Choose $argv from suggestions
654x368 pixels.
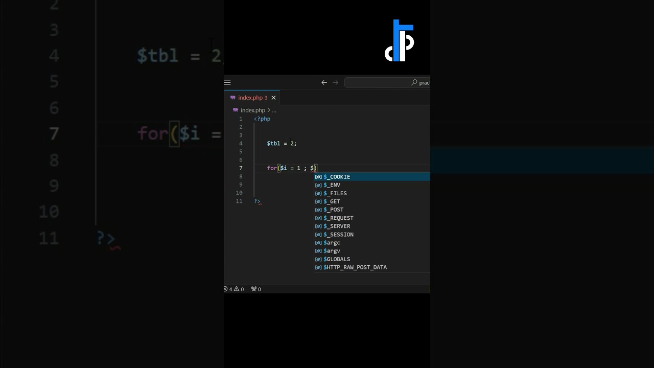click(x=372, y=251)
